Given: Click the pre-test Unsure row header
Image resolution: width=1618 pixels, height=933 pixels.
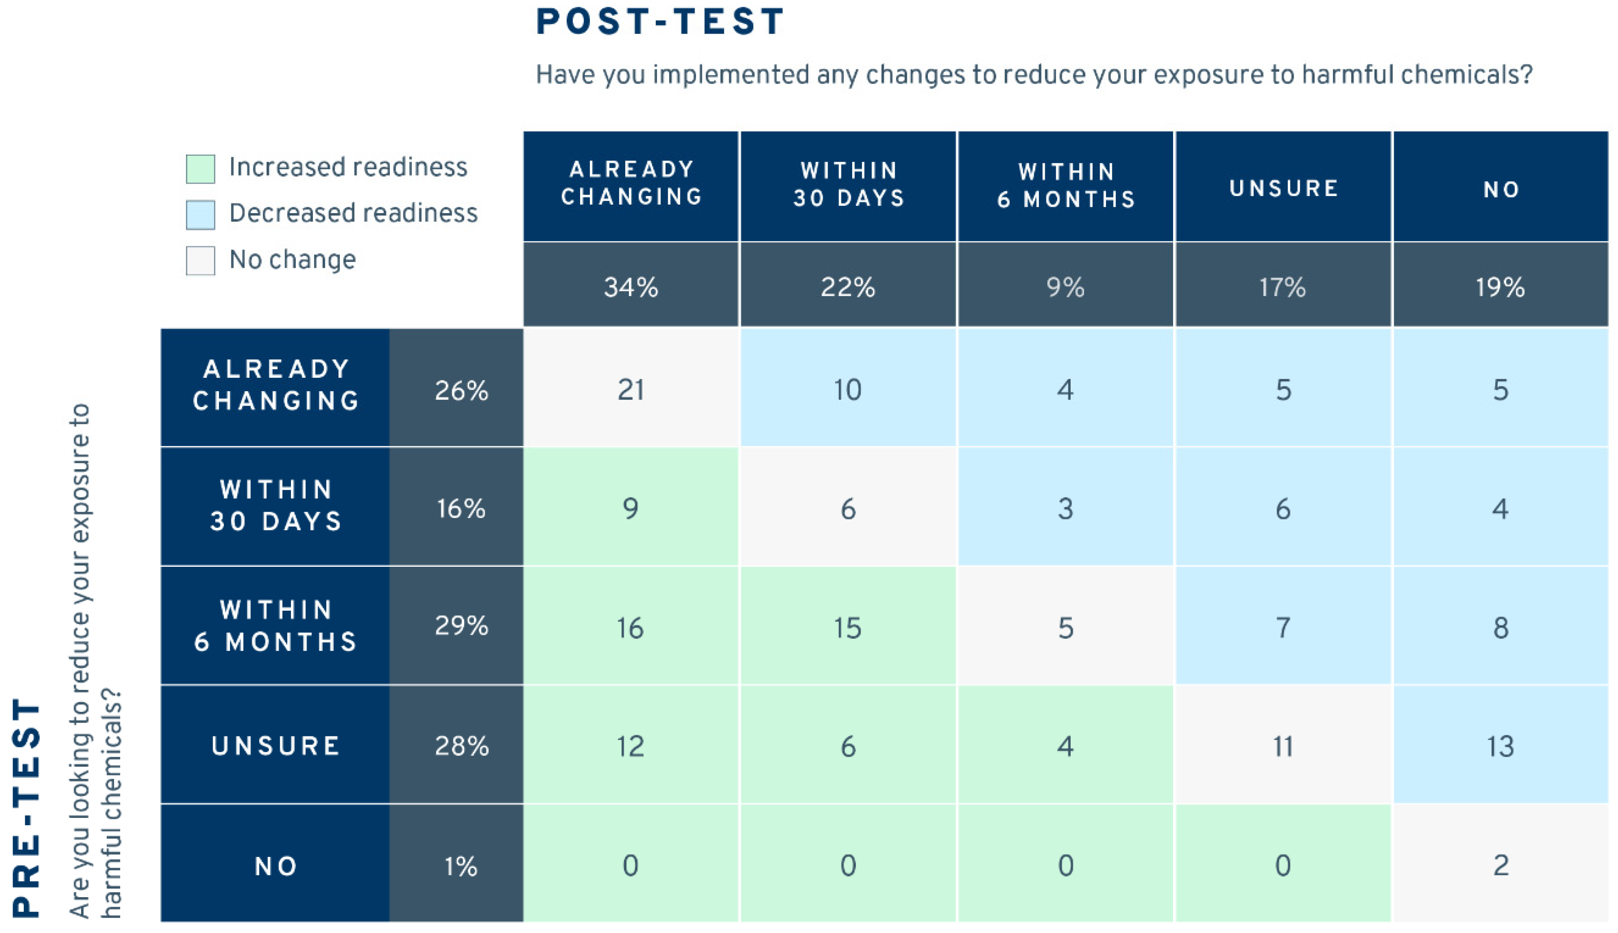Looking at the screenshot, I should tap(275, 745).
